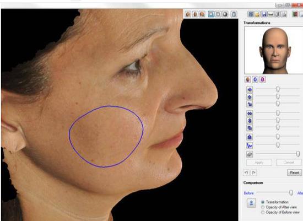This screenshot has height=221, width=303.
Task: Click the grey numeral-3 toolbar icon
Action: [278, 14]
